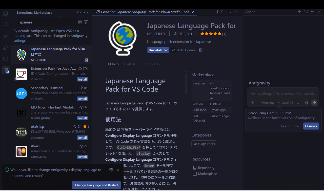Click the filter extensions funnel icon
Screen dimensions: 324x191
86,22
